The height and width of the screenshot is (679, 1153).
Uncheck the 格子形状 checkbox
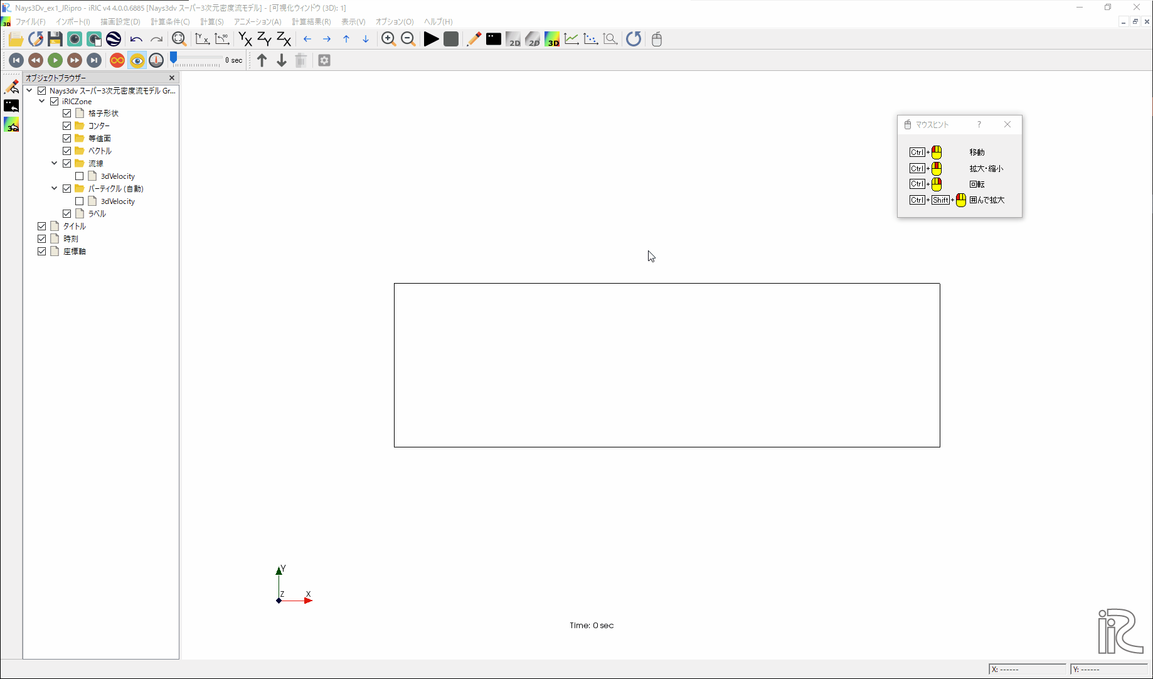(x=67, y=114)
